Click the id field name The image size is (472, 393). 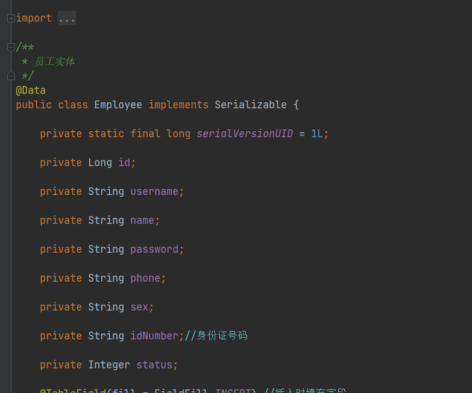124,162
